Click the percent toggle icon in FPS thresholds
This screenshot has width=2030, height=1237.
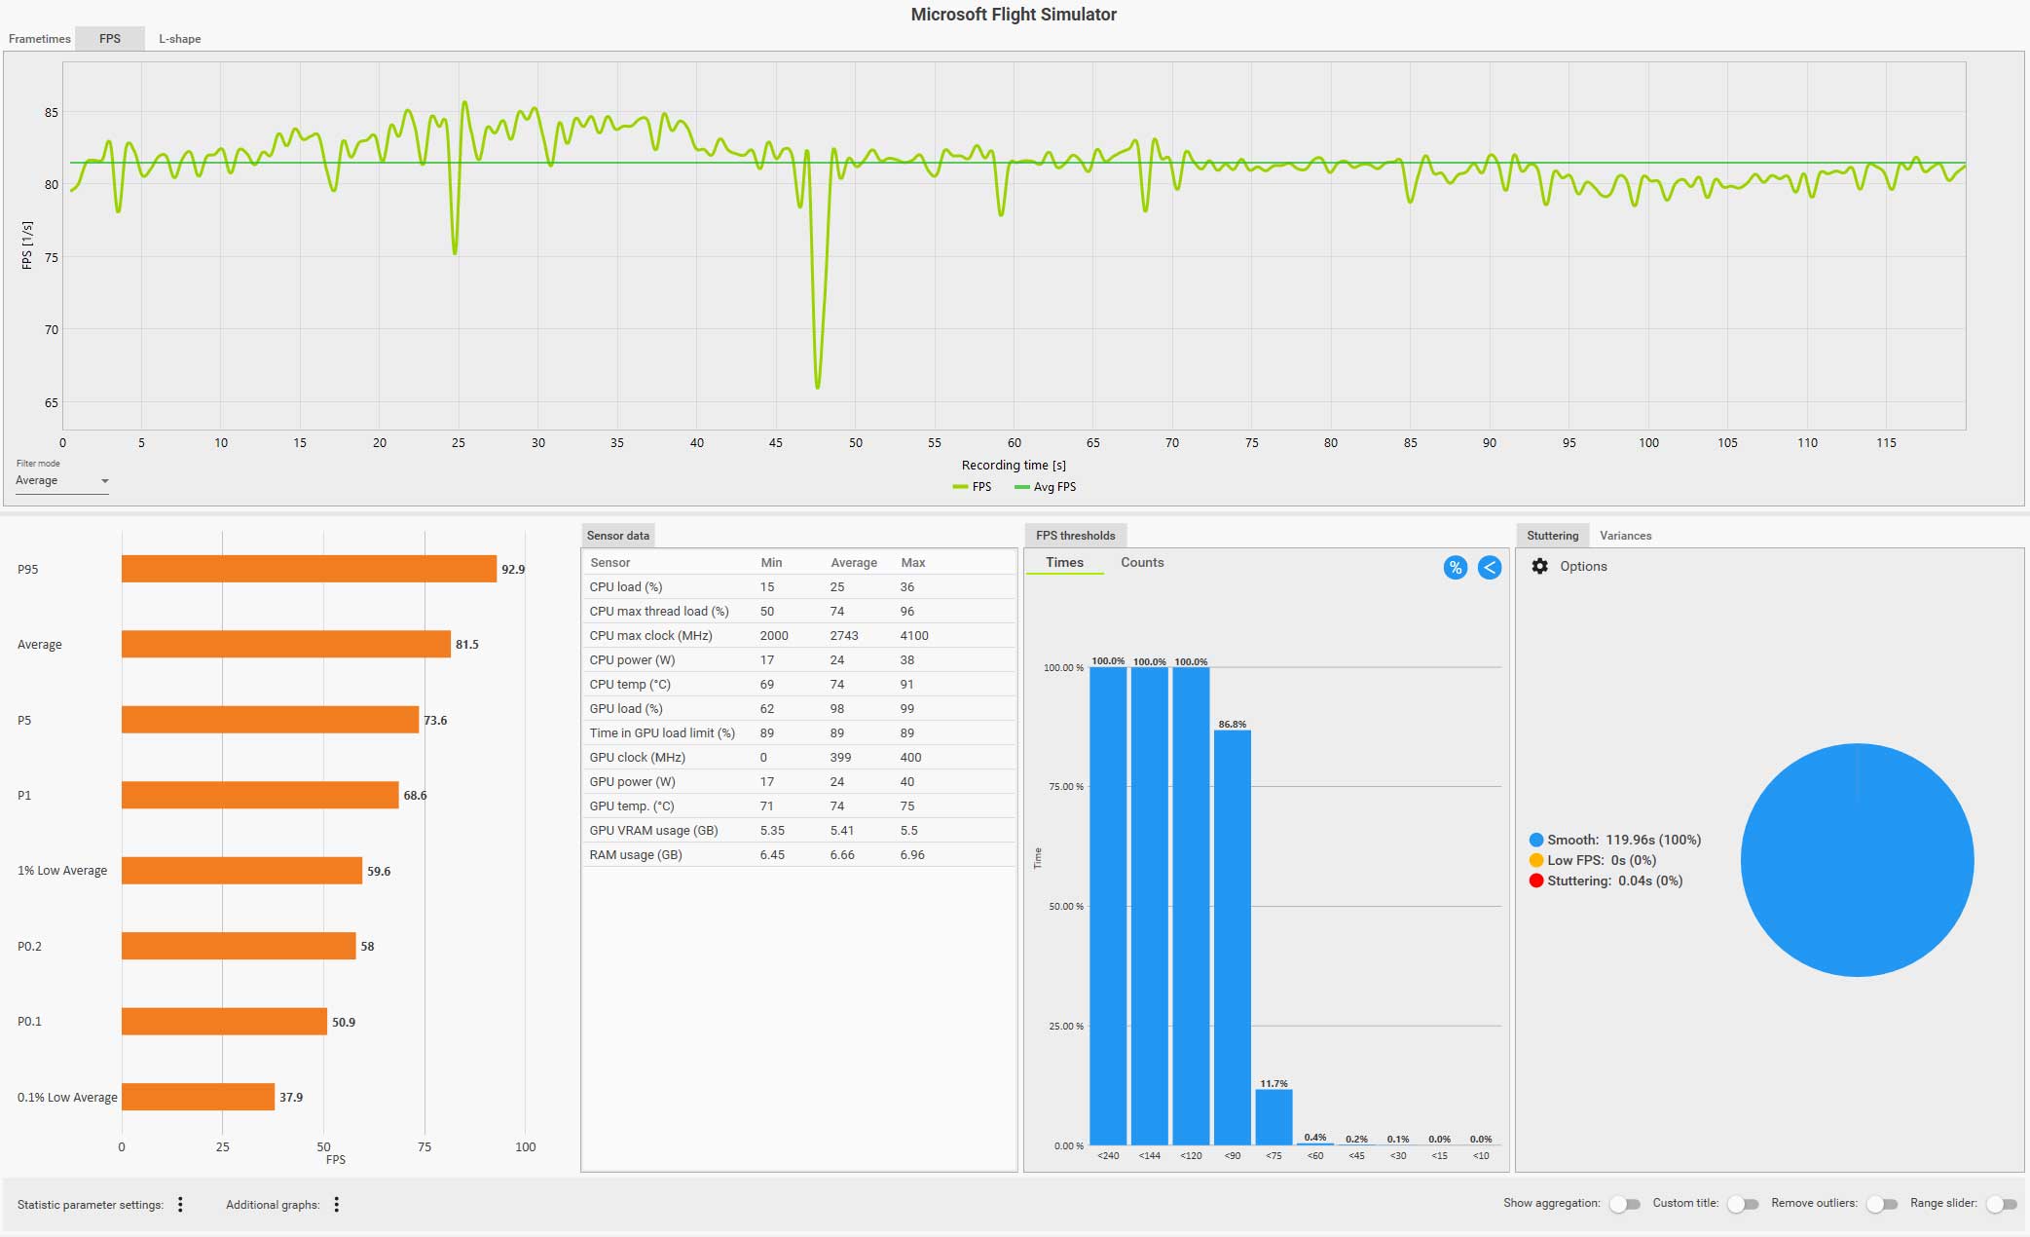coord(1455,568)
